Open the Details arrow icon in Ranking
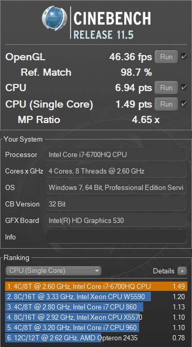Viewport: 192px width, 347px height. 182,271
